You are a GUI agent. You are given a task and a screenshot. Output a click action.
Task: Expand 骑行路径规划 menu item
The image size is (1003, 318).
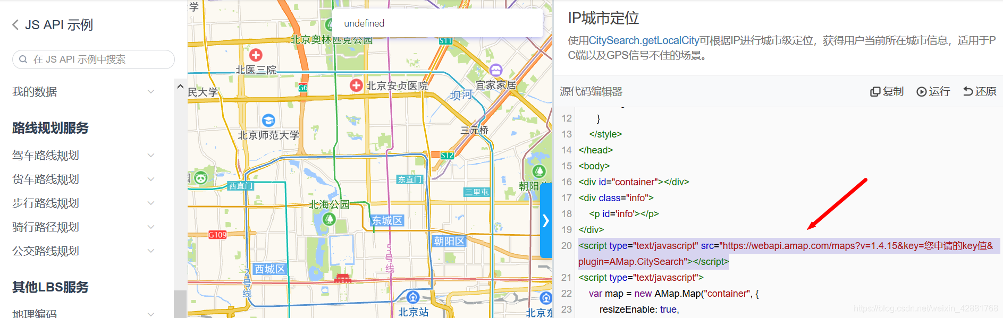click(151, 227)
